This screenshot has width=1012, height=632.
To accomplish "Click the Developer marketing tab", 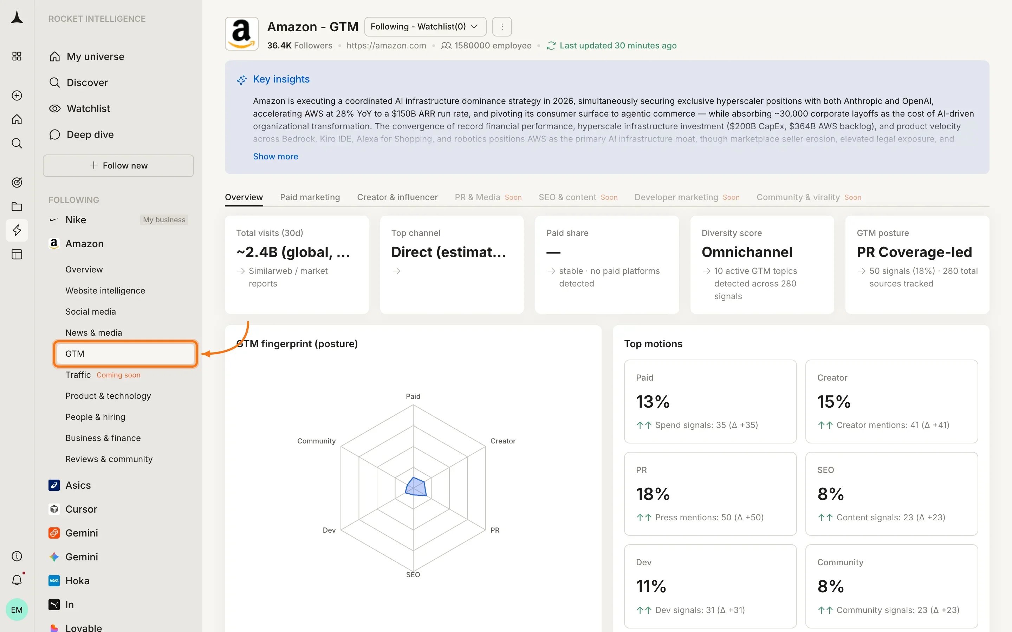I will tap(687, 197).
